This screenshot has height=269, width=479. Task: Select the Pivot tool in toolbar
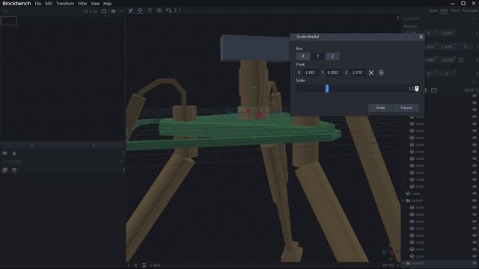[159, 10]
